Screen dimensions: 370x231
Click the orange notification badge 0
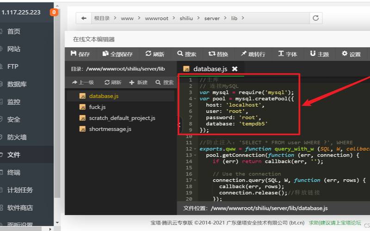coord(54,12)
